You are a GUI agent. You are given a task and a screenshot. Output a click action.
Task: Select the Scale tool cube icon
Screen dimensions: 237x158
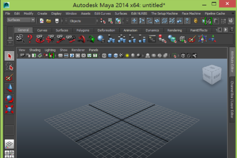pos(9,109)
